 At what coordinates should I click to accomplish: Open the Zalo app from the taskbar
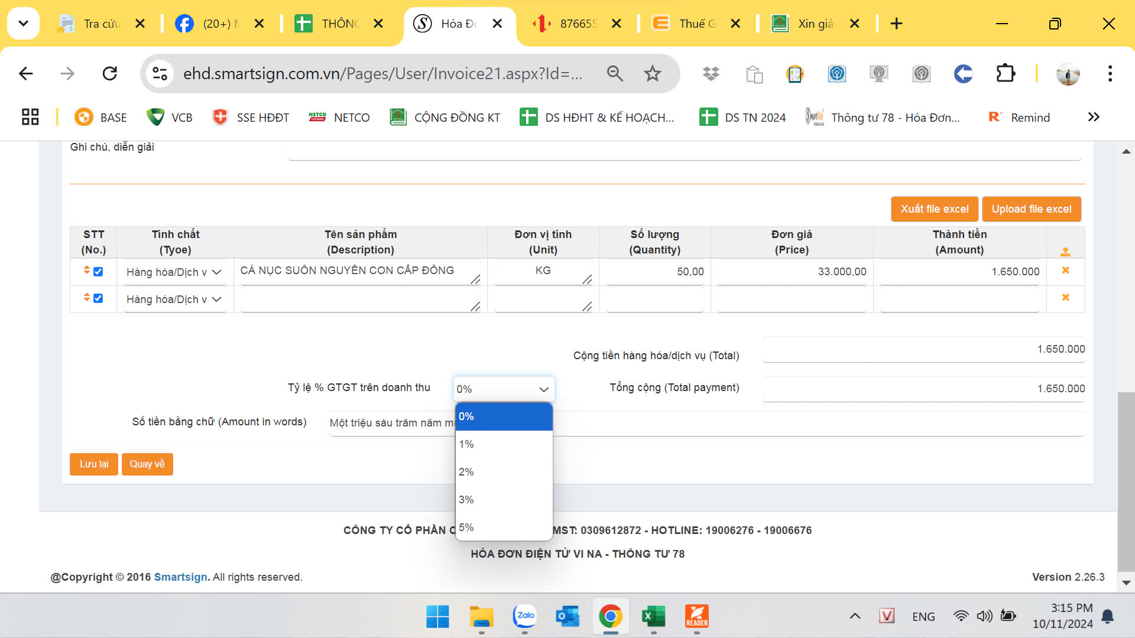[x=524, y=616]
